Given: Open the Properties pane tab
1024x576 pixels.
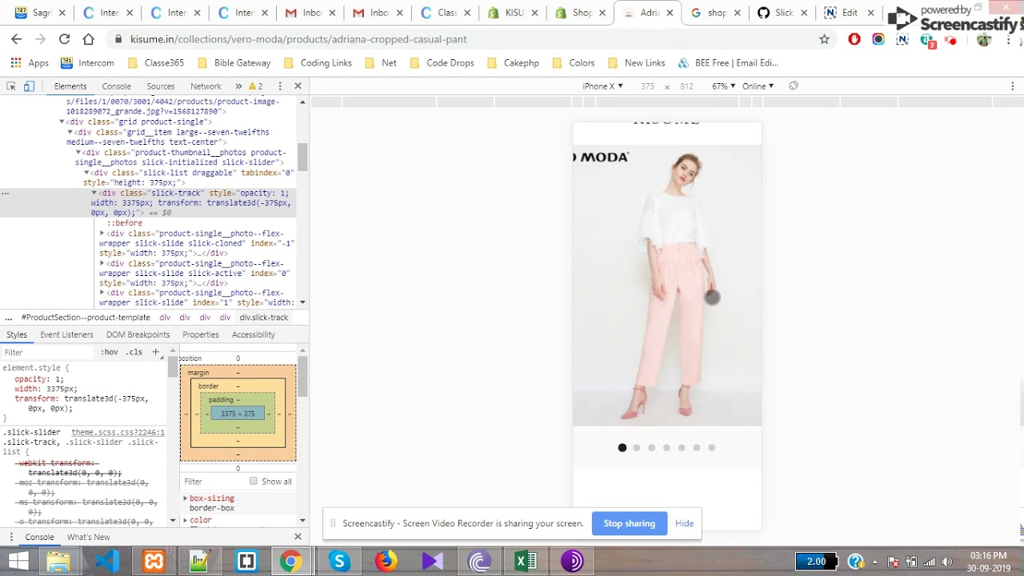Looking at the screenshot, I should click(200, 334).
